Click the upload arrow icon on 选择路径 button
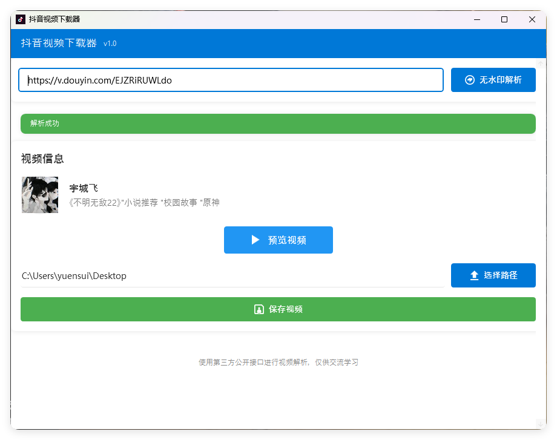 tap(474, 275)
